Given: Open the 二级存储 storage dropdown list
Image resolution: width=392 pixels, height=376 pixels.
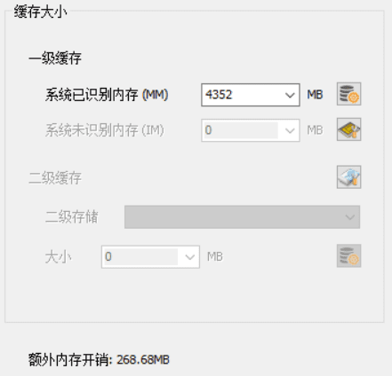Looking at the screenshot, I should tap(242, 217).
